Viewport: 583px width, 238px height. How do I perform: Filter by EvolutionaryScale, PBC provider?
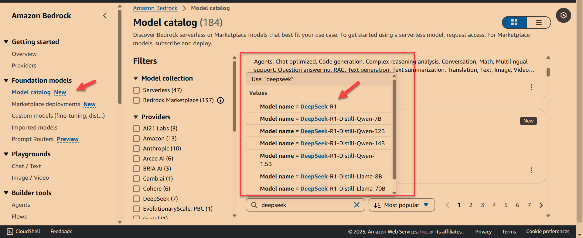coord(136,209)
